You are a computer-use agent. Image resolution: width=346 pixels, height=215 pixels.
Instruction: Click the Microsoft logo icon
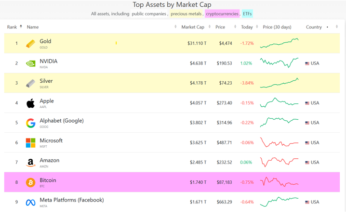coord(30,143)
